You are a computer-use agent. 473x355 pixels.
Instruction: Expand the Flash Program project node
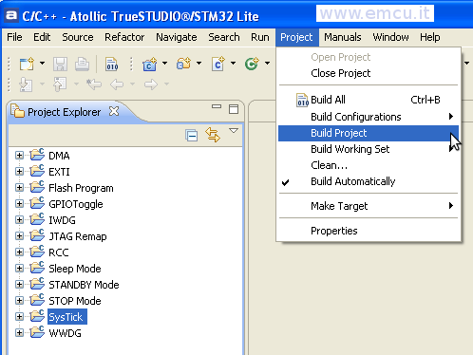click(x=19, y=188)
